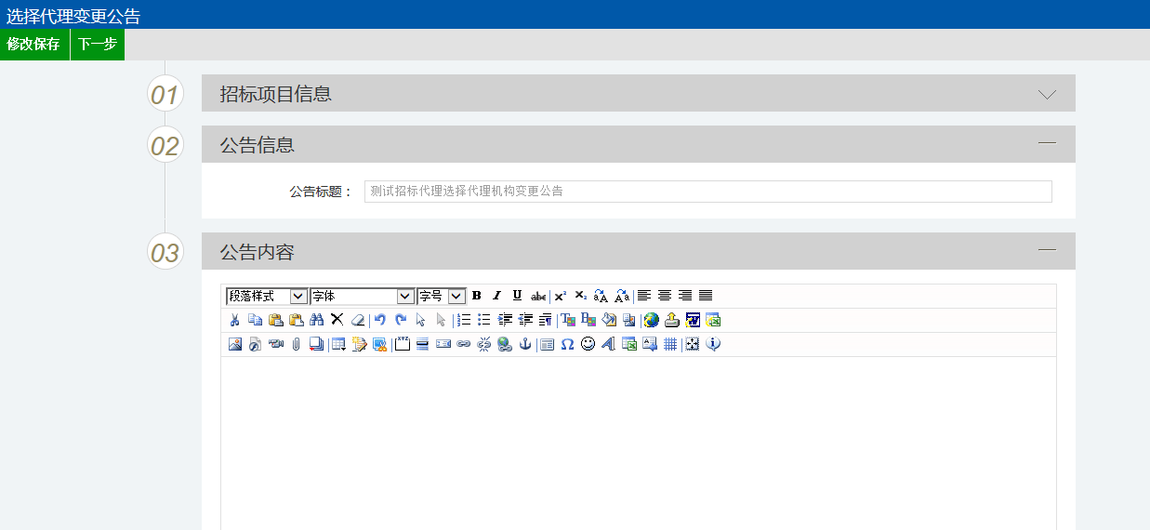Insert an image into the editor

click(234, 344)
